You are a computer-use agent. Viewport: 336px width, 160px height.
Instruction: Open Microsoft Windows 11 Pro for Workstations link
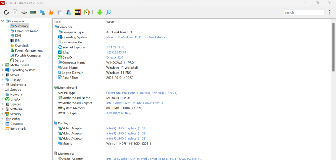(137, 37)
